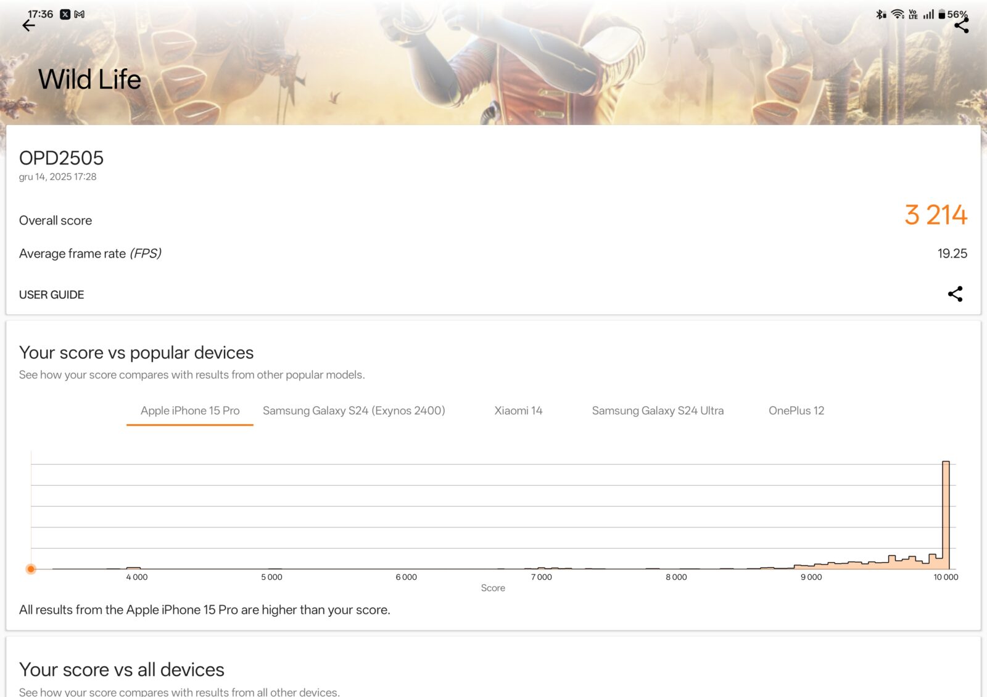The image size is (987, 697).
Task: Tap the Bluetooth status icon
Action: 881,14
